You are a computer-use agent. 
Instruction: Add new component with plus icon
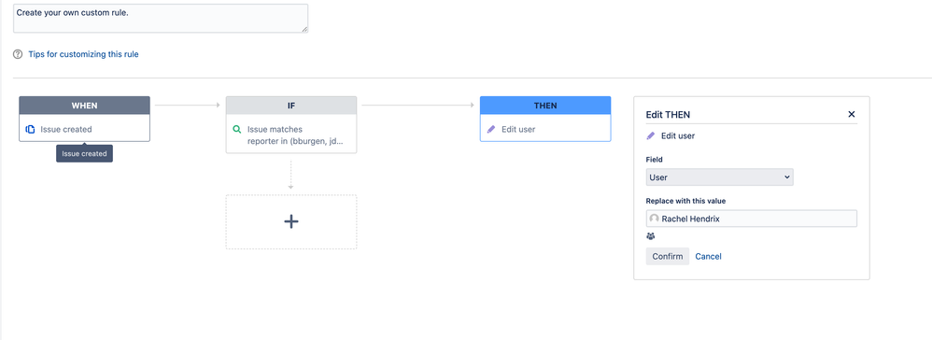coord(291,221)
